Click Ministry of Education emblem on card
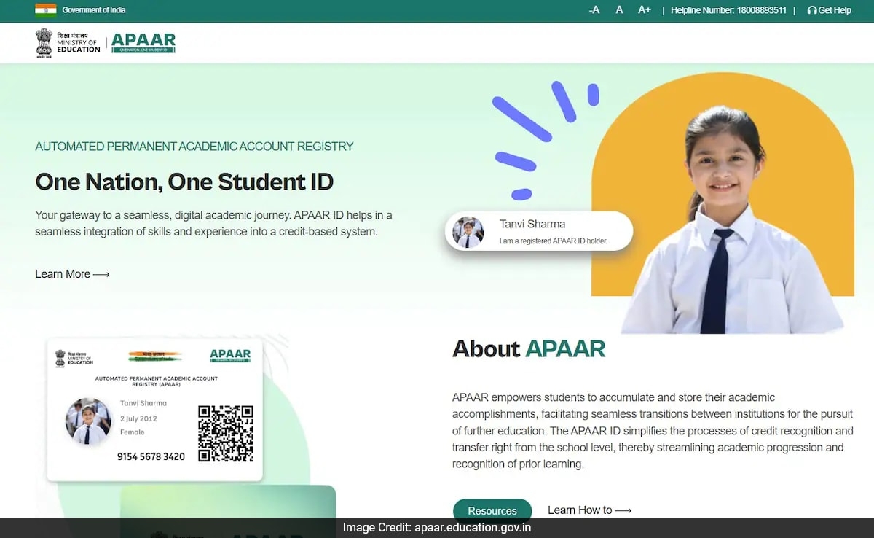874x538 pixels. (74, 357)
